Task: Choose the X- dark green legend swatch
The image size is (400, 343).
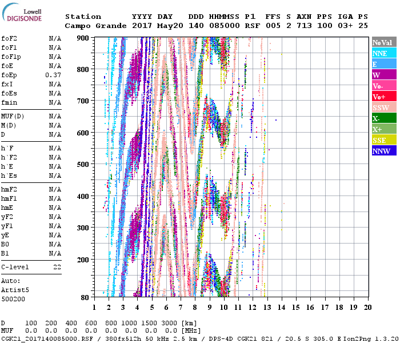Action: click(384, 118)
